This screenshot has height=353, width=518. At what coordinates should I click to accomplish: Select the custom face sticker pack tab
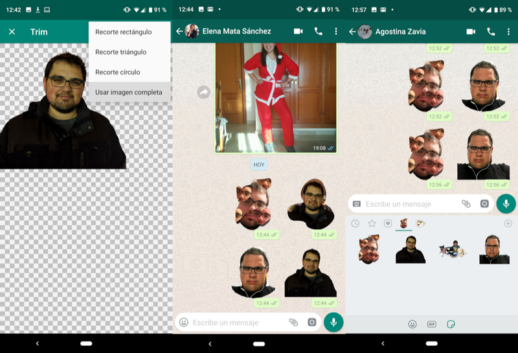pyautogui.click(x=403, y=223)
